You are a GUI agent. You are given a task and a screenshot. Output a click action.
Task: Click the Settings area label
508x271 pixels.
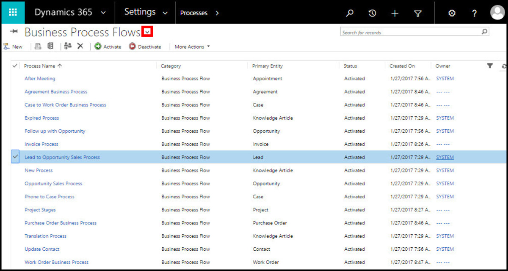(x=140, y=12)
